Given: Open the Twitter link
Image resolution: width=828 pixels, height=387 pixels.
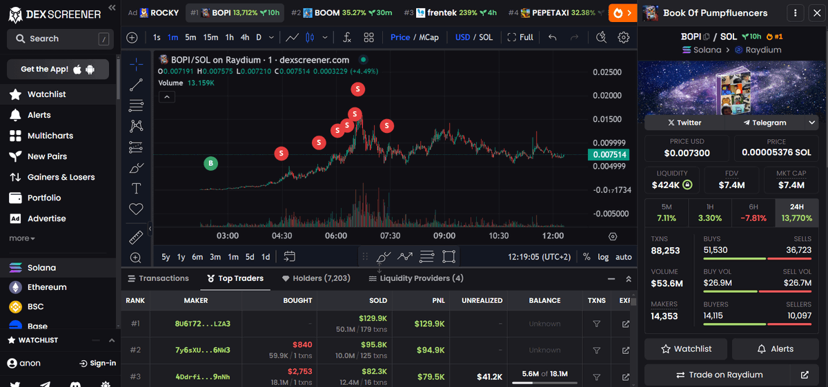Looking at the screenshot, I should [684, 123].
